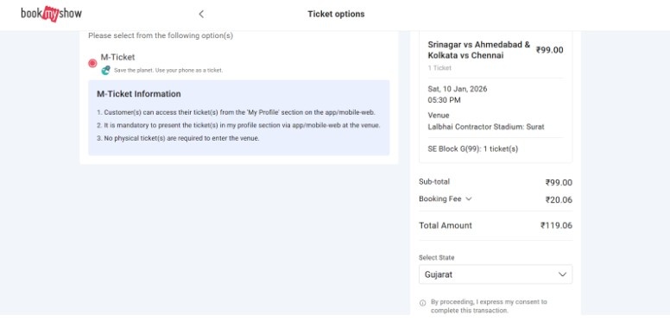670x321 pixels.
Task: Open the Select State dropdown showing Gujarat
Action: 496,274
